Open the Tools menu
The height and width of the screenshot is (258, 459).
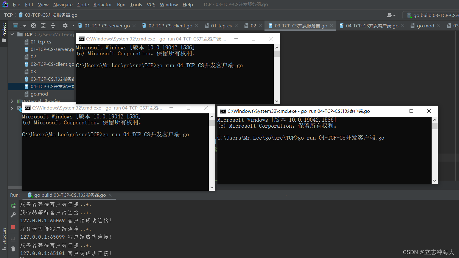point(136,4)
